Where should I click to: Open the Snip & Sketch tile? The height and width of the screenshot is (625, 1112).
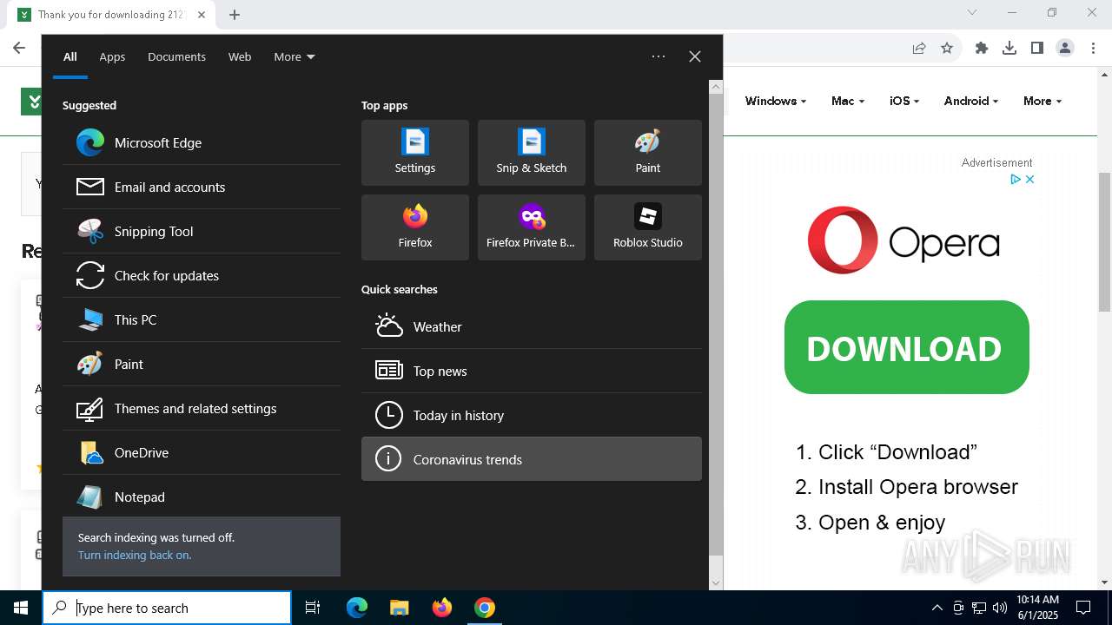[x=532, y=153]
